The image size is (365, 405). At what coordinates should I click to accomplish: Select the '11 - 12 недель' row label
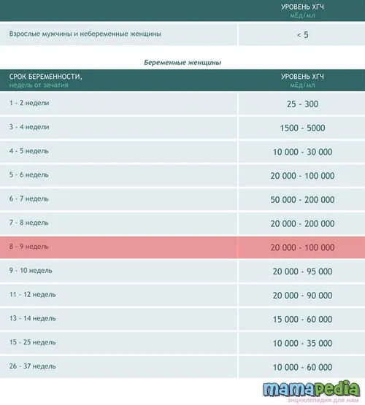33,295
